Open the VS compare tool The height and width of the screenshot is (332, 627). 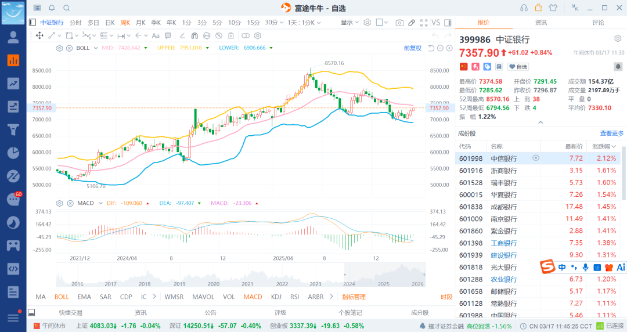pos(435,23)
